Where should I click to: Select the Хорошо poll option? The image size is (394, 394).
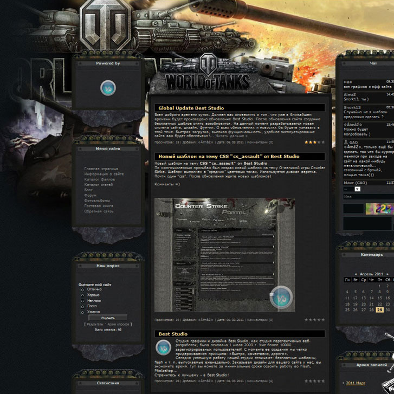(82, 295)
